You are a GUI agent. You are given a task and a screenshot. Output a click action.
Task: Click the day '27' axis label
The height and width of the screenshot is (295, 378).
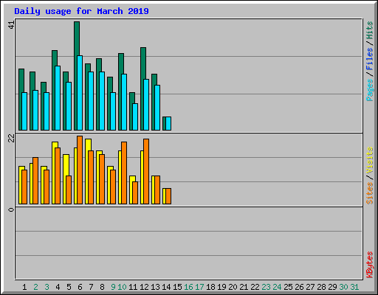click(x=310, y=287)
